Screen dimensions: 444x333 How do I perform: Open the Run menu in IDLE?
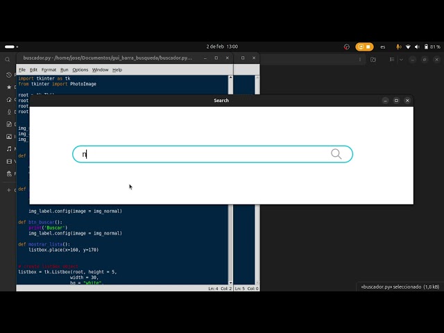(65, 69)
